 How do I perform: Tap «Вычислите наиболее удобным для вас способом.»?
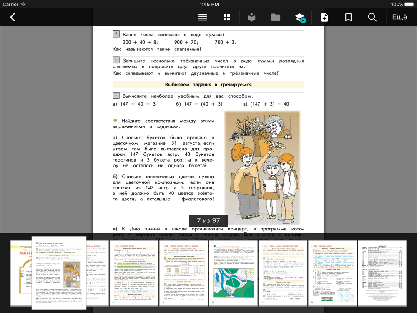click(188, 96)
